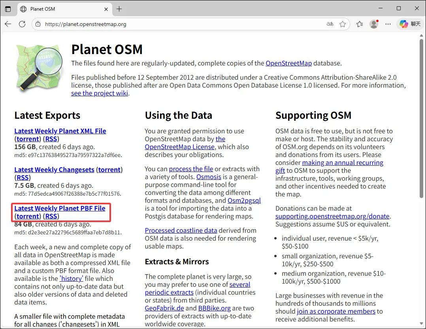Open the OpenStreetMap link in intro
This screenshot has width=426, height=329.
pos(288,63)
